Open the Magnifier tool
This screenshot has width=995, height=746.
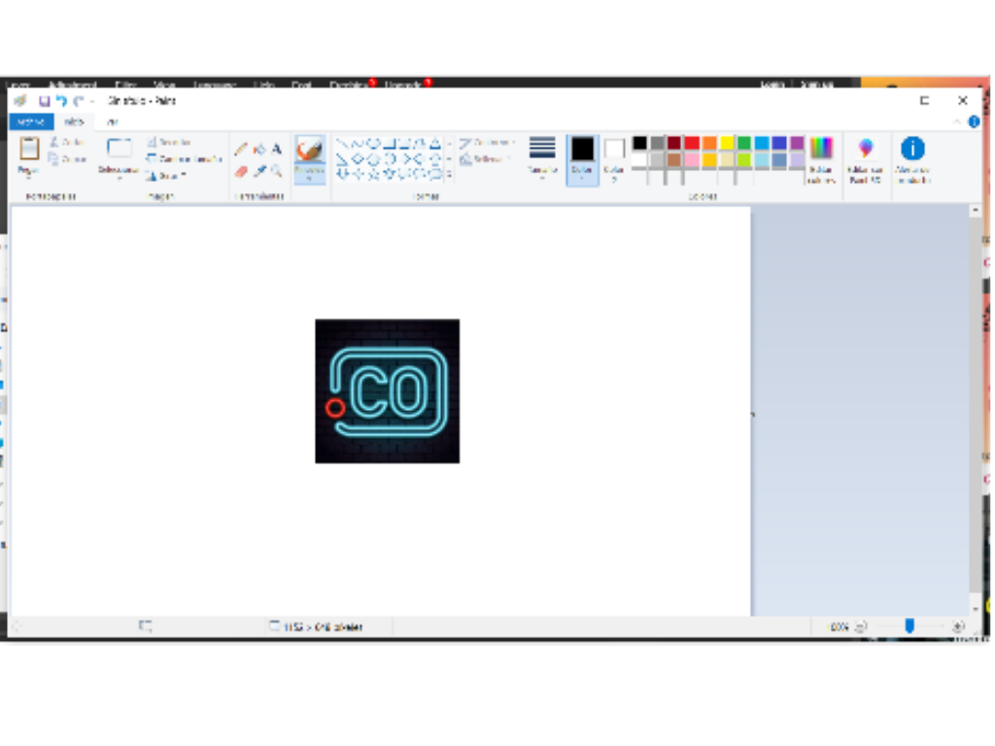tap(277, 172)
